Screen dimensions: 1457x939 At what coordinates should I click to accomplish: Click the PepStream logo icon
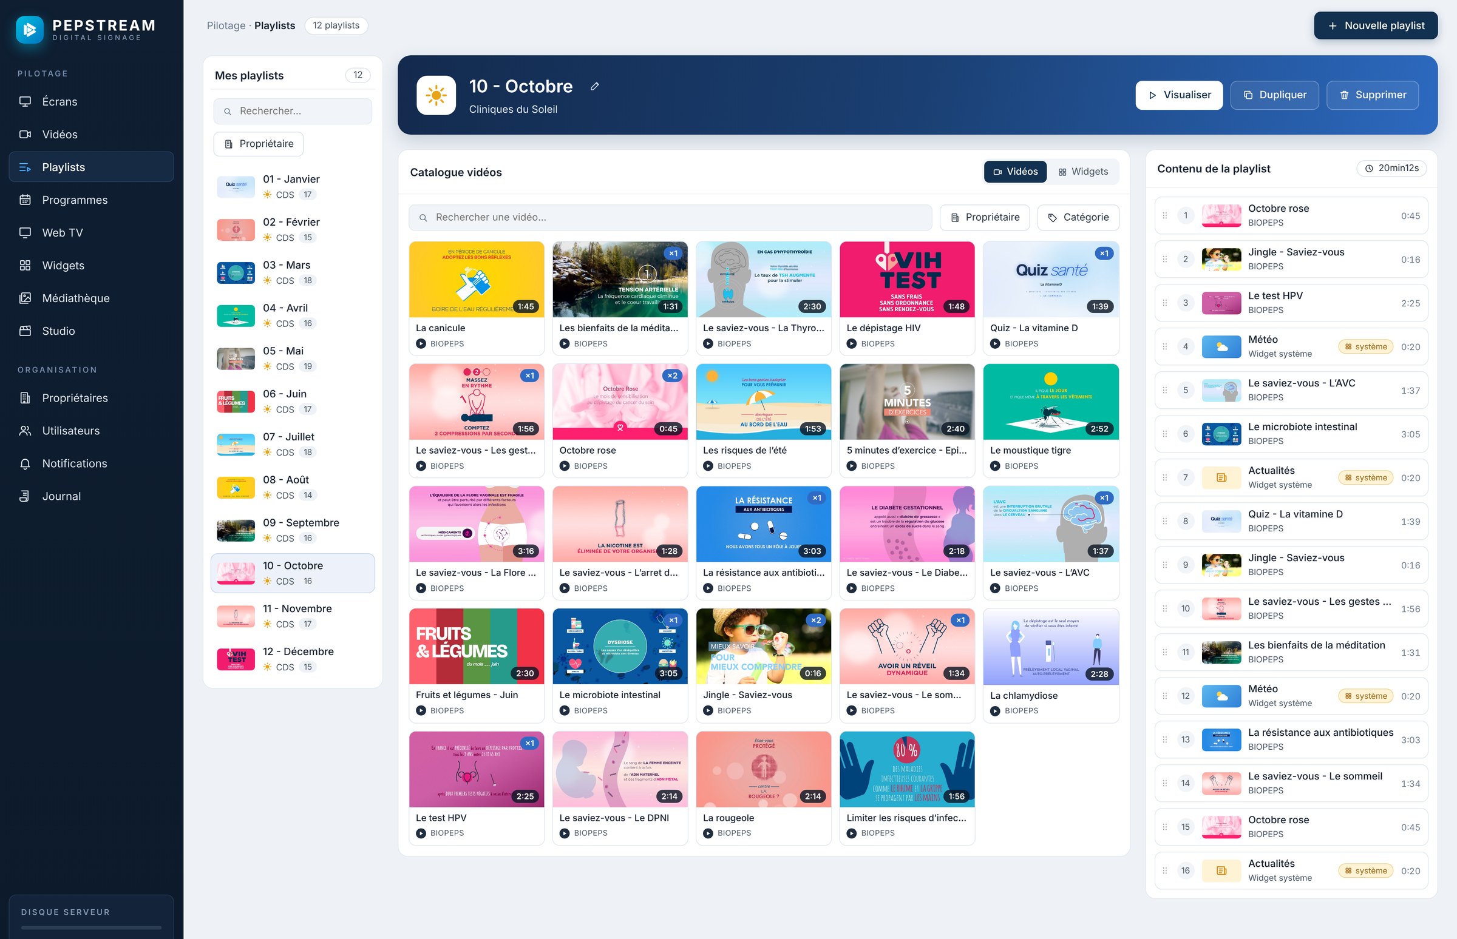pyautogui.click(x=29, y=29)
